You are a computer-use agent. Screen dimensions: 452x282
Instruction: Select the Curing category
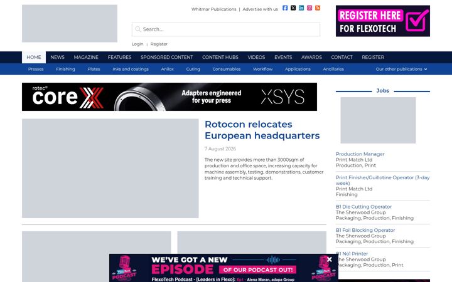[193, 69]
